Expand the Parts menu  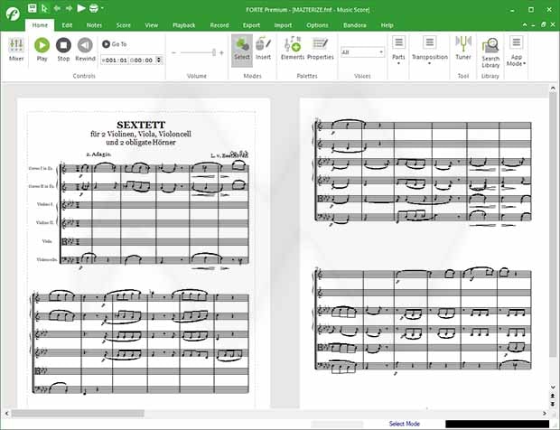tap(398, 50)
